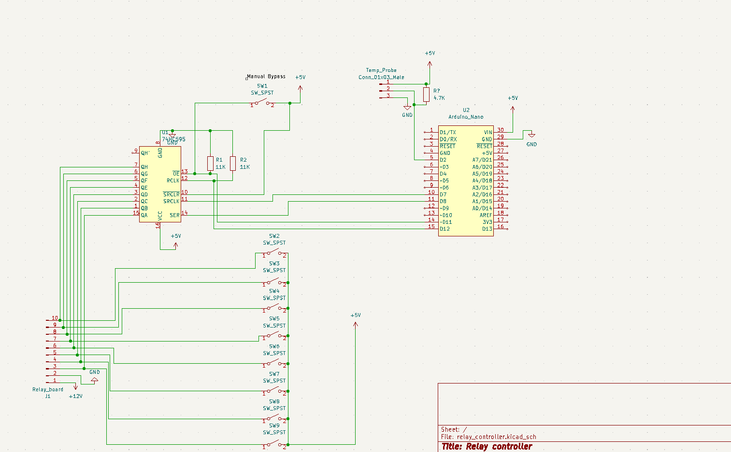Click the GND symbol near Relay_board connector
This screenshot has width=731, height=452.
[95, 380]
